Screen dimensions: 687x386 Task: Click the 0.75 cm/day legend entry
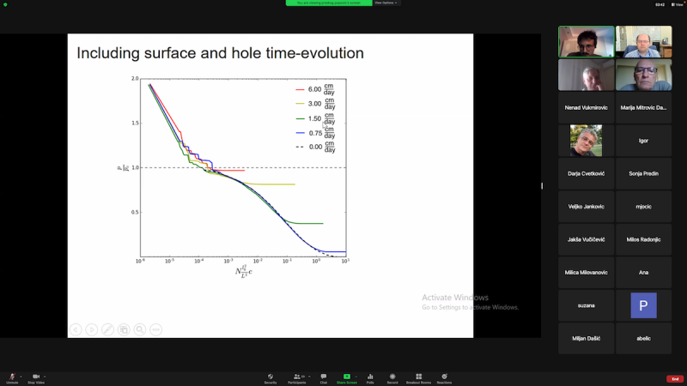pyautogui.click(x=315, y=133)
